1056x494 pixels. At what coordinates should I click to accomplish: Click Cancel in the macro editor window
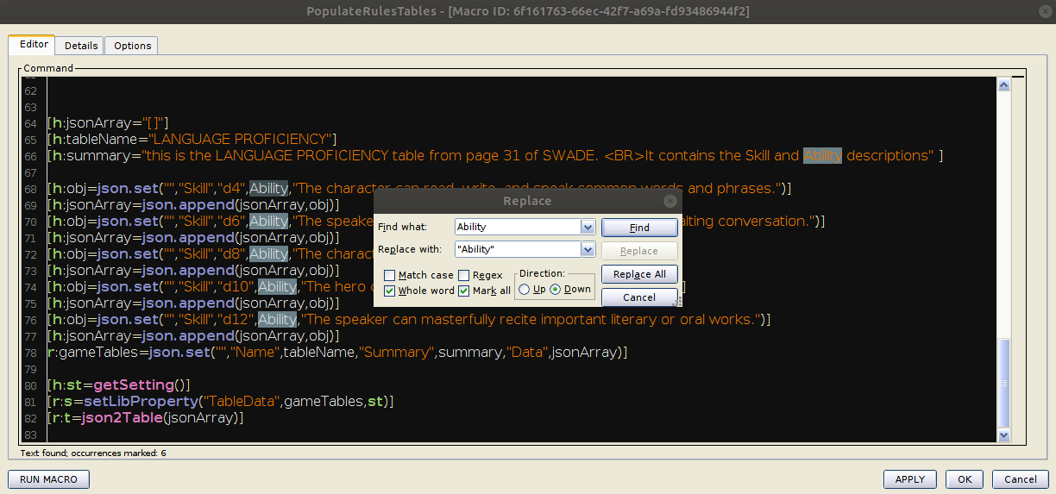click(x=1021, y=479)
